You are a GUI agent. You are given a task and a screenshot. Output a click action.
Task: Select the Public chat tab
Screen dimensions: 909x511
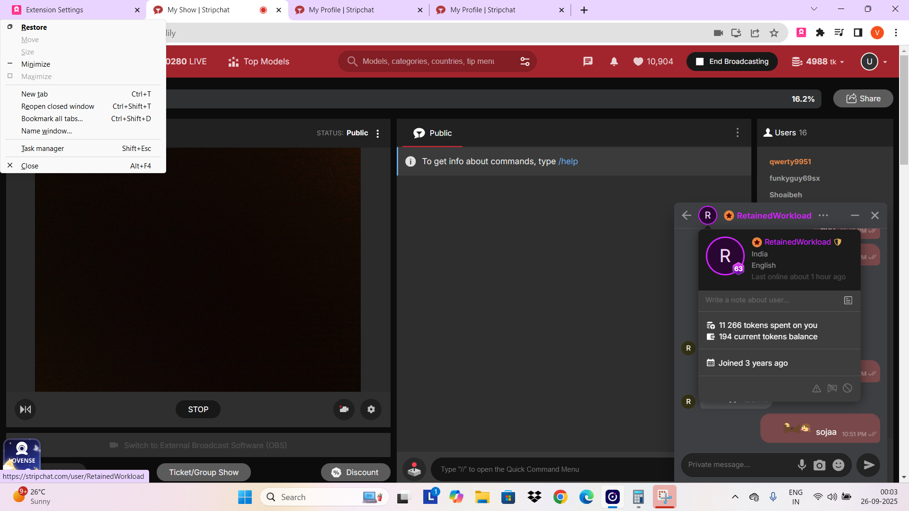[432, 133]
